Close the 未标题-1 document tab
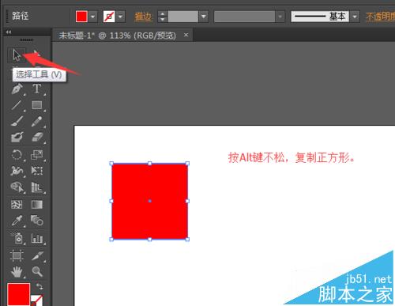The width and height of the screenshot is (395, 306). tap(186, 35)
